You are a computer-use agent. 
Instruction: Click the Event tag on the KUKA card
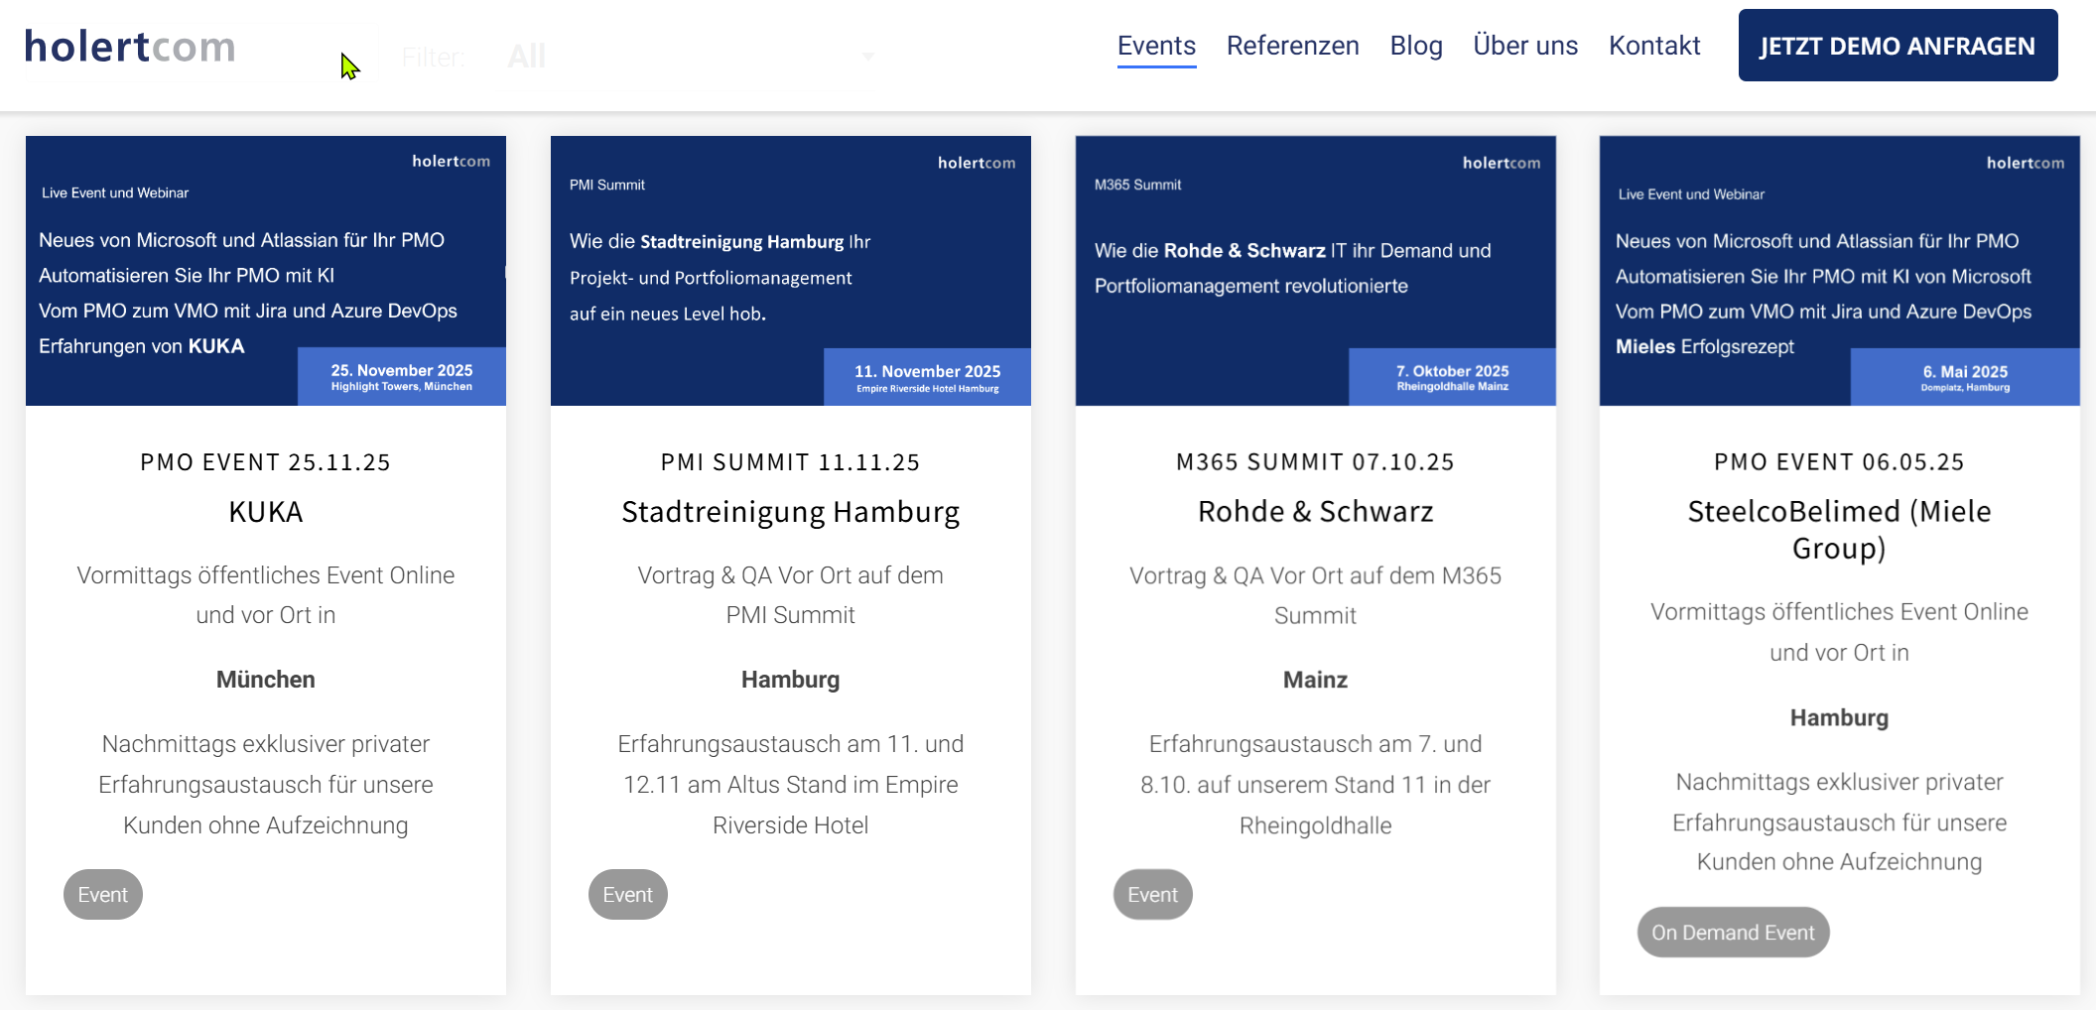tap(103, 895)
